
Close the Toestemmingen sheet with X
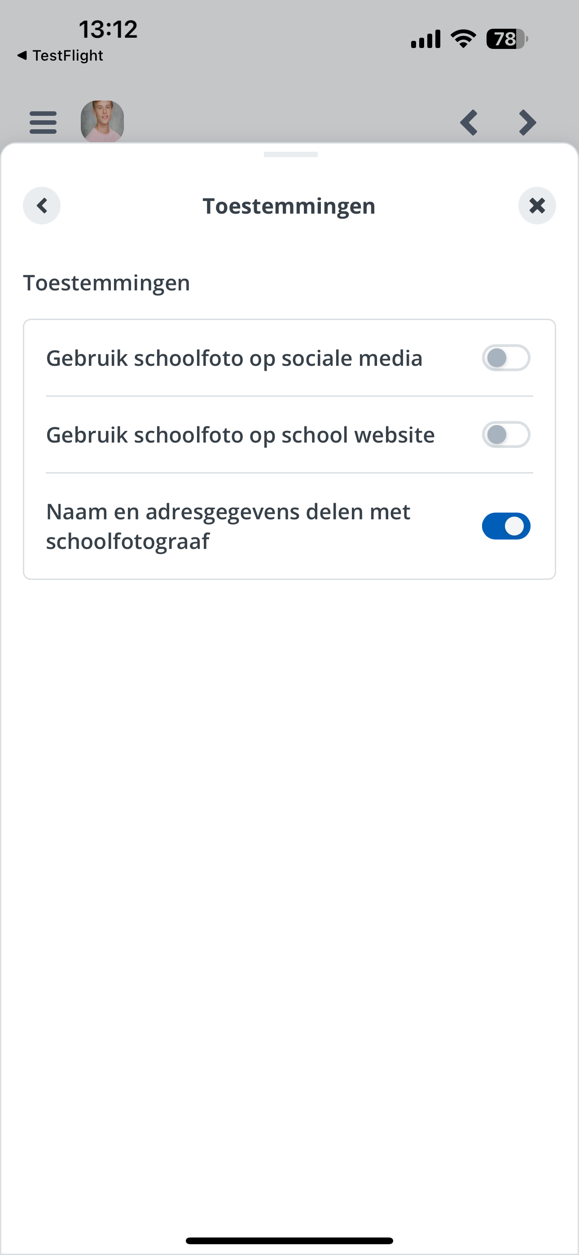537,206
